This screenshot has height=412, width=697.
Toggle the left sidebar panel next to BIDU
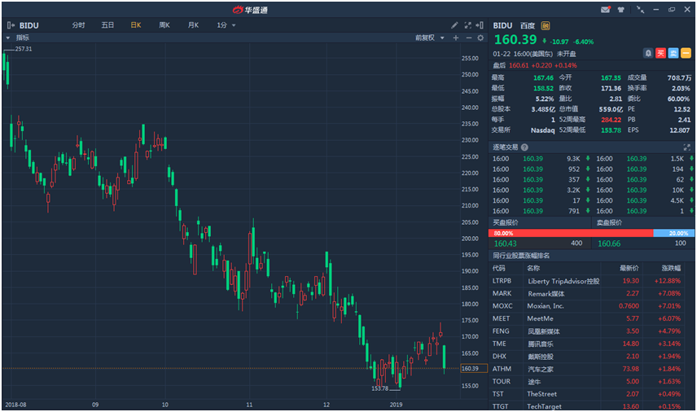click(x=10, y=25)
